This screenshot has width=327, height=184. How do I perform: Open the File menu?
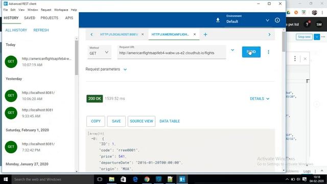click(6, 10)
